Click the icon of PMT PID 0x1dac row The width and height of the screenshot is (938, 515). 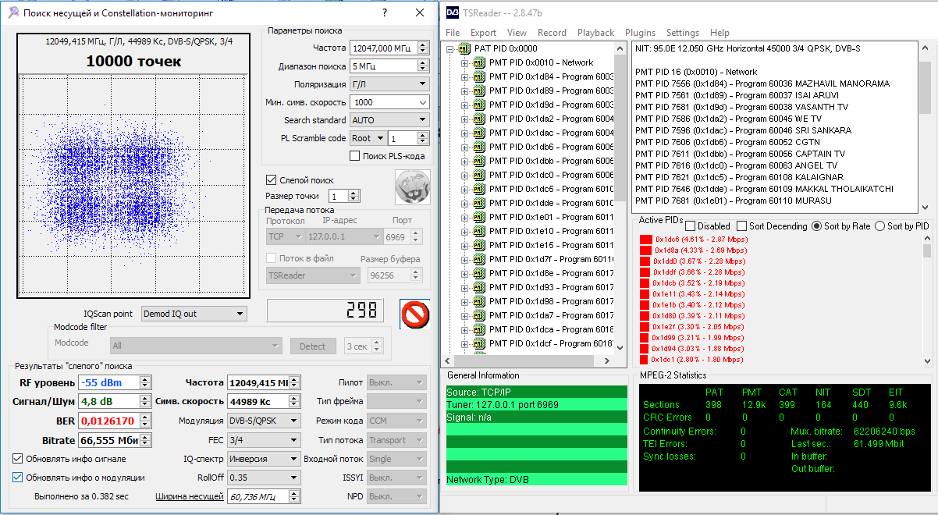pyautogui.click(x=479, y=133)
